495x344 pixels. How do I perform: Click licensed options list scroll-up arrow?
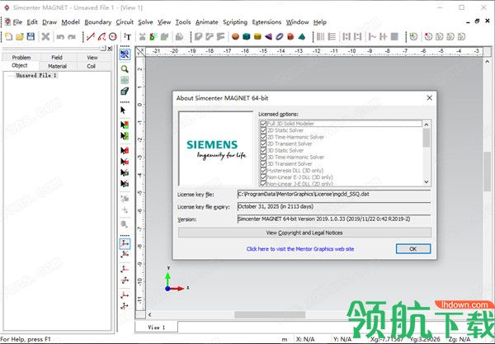427,125
